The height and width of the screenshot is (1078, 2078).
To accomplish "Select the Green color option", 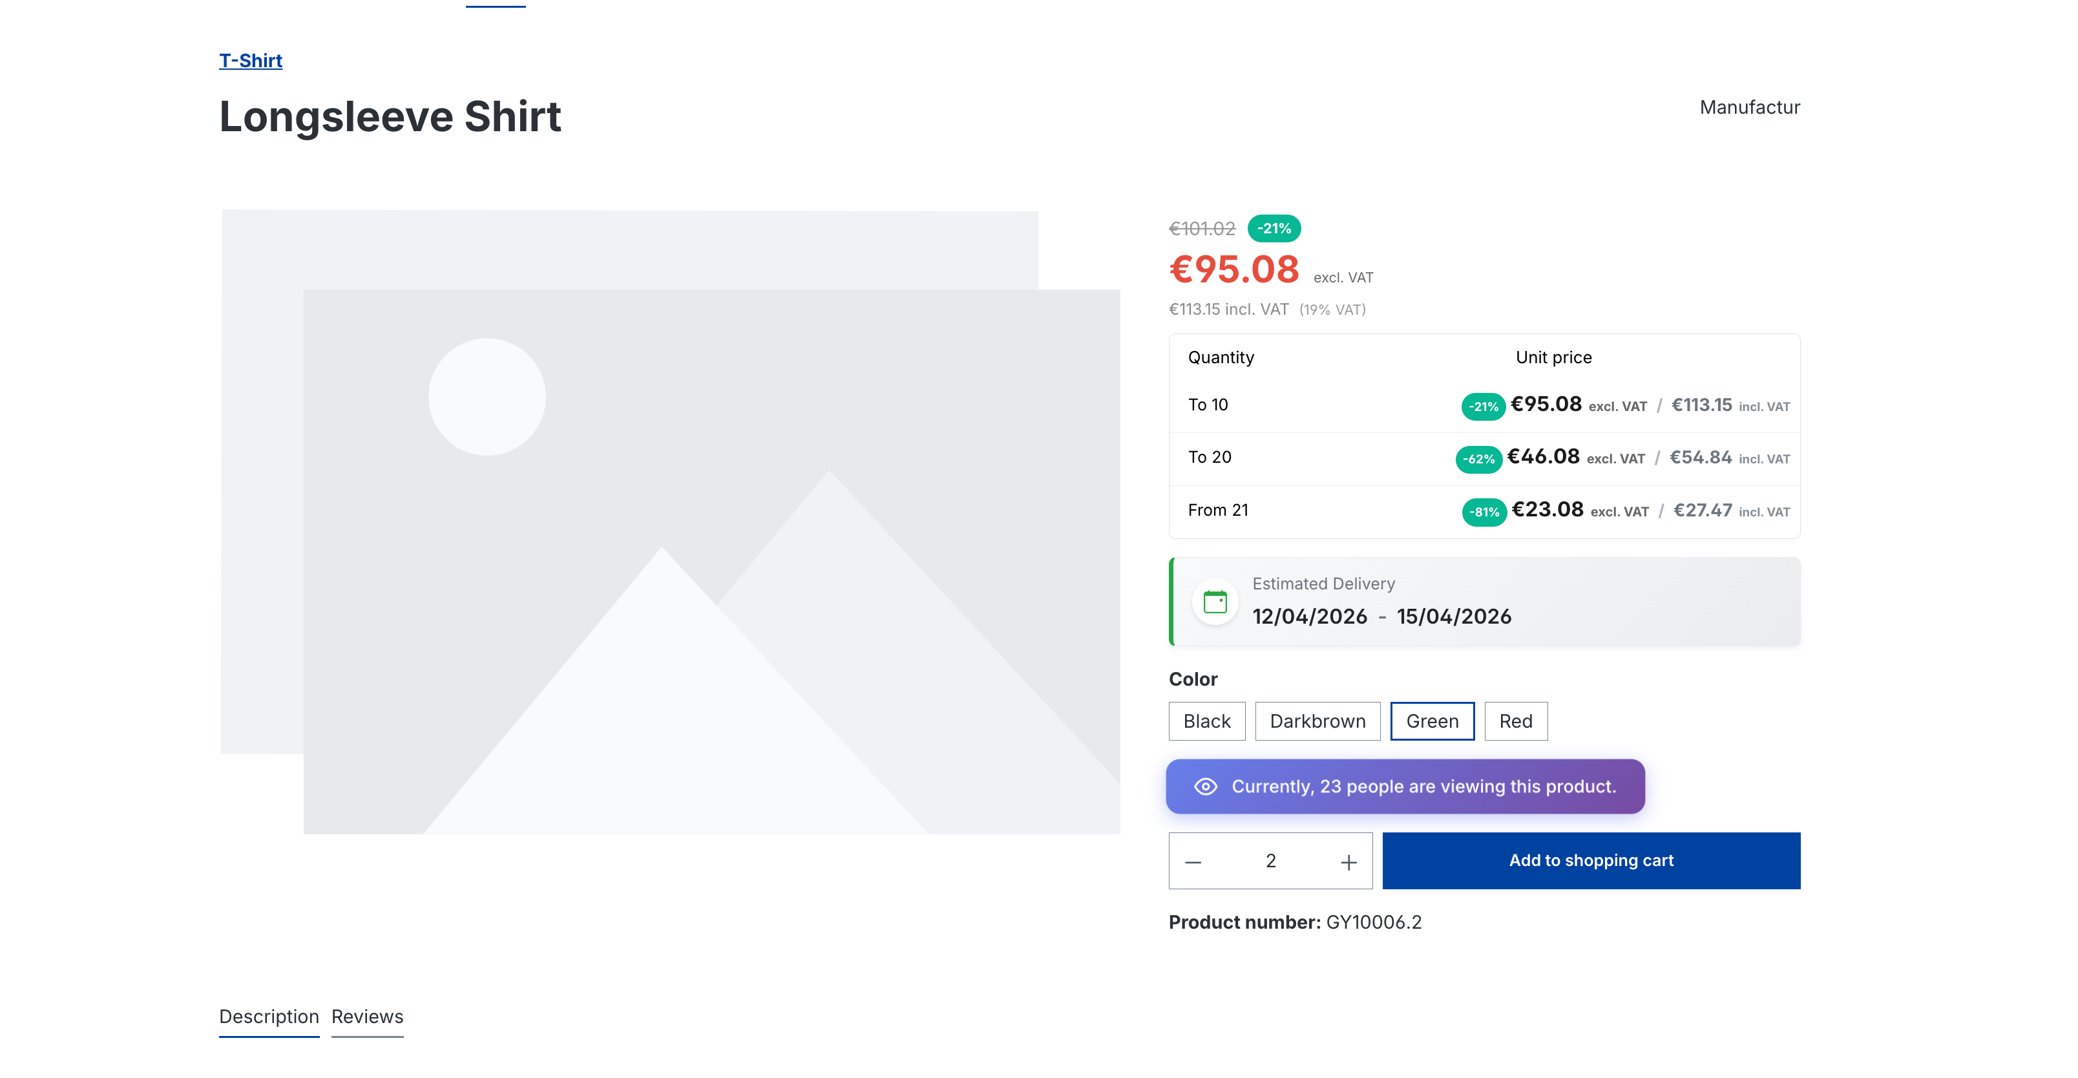I will 1431,721.
